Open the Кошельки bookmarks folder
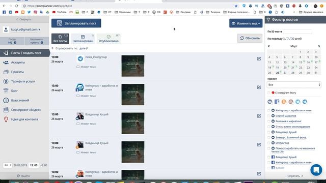This screenshot has width=326, height=183. pyautogui.click(x=123, y=12)
